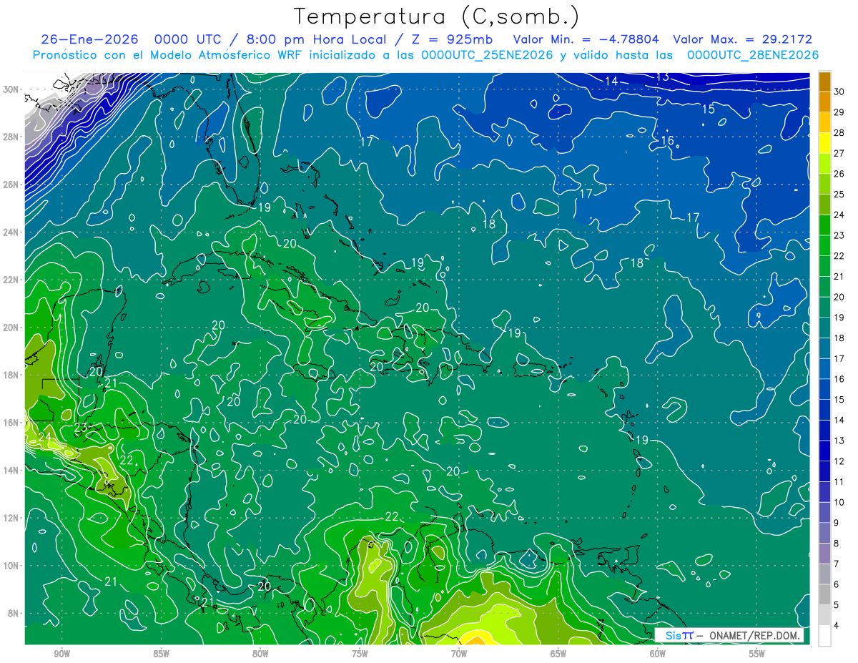Click the color bar scale number 25
The image size is (858, 663).
pyautogui.click(x=839, y=195)
